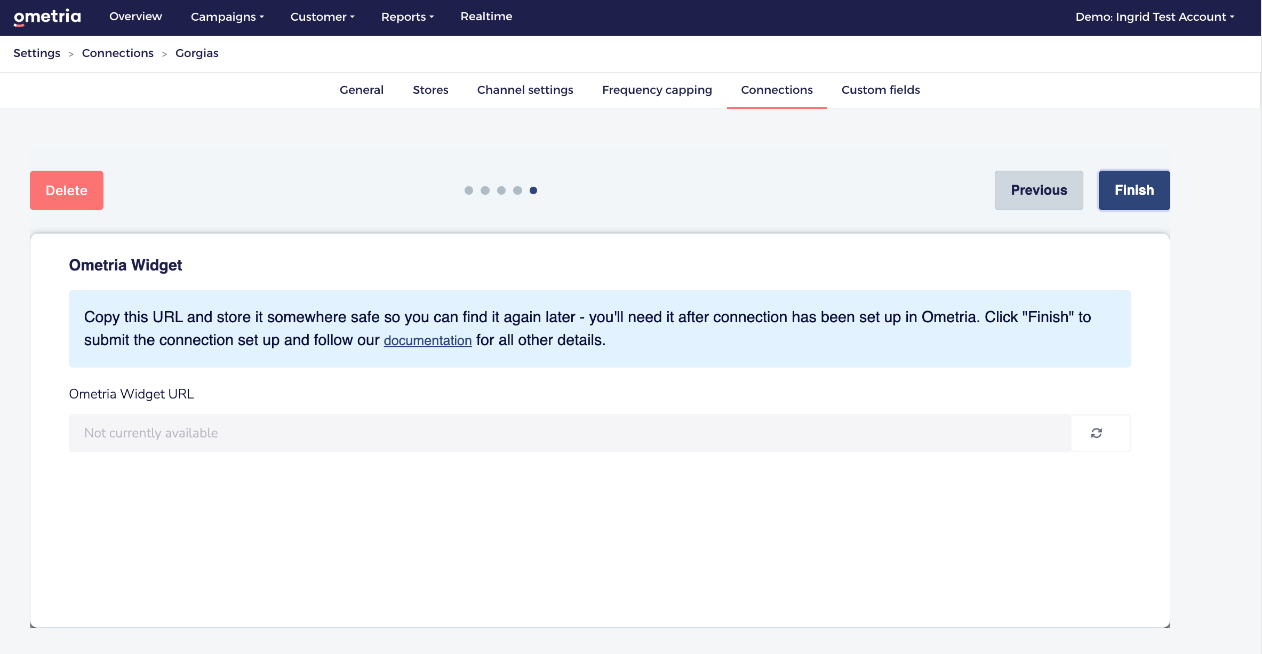The width and height of the screenshot is (1262, 654).
Task: Click the Ometria Widget URL field
Action: coord(570,433)
